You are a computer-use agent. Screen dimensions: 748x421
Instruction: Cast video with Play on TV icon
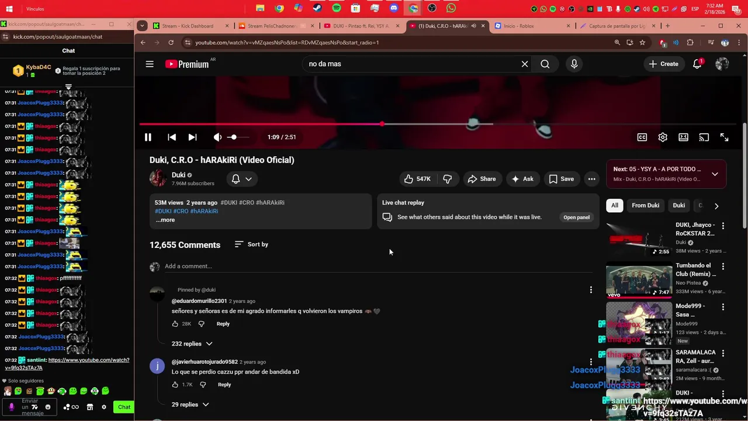click(x=704, y=137)
